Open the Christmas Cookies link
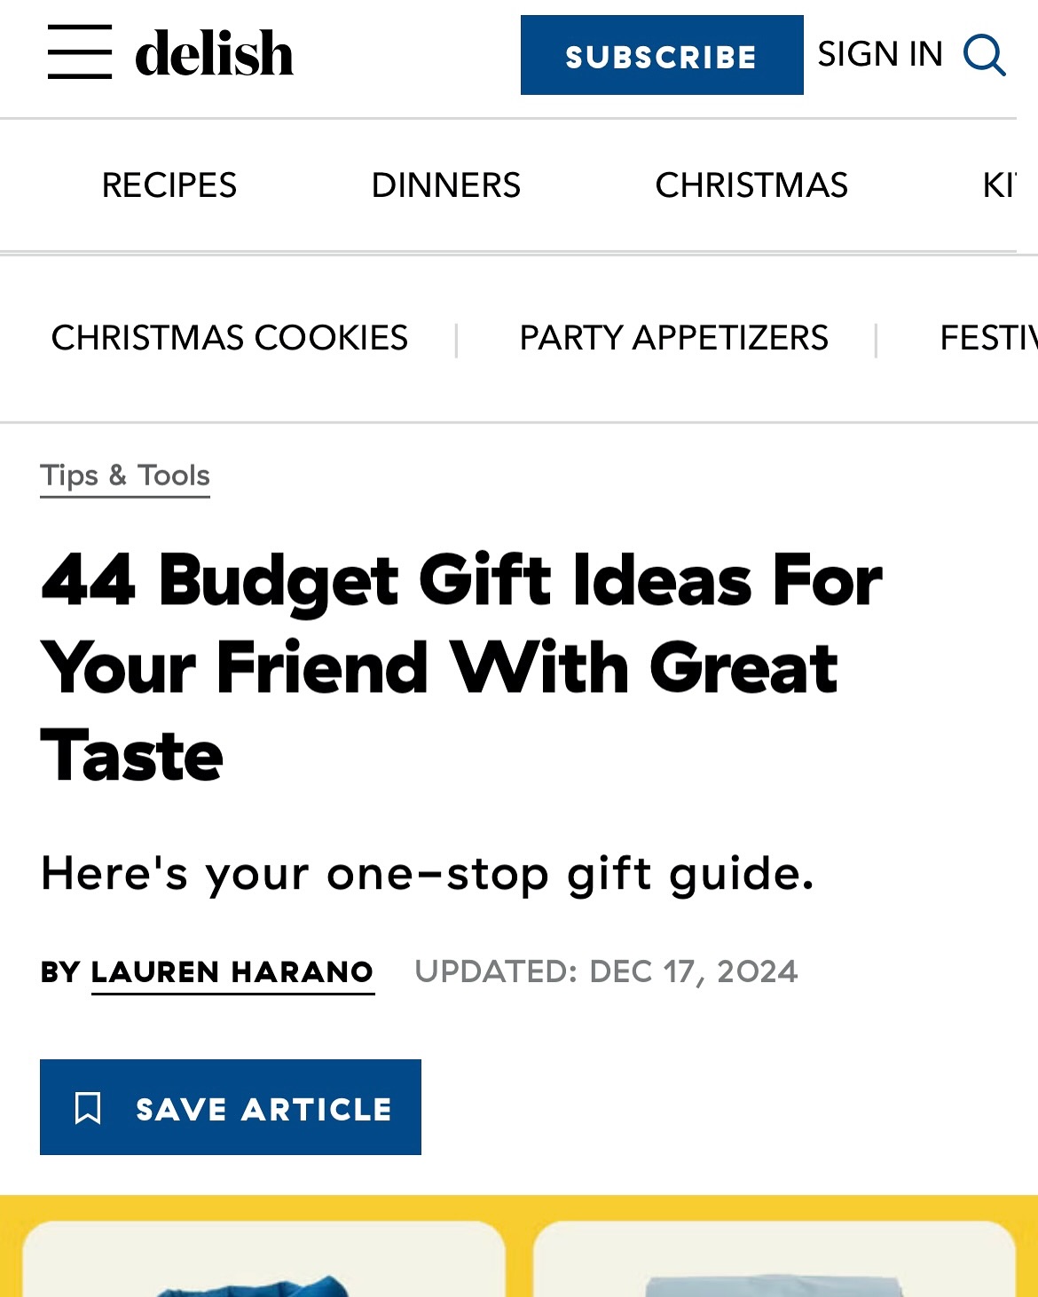This screenshot has width=1038, height=1297. (x=230, y=338)
